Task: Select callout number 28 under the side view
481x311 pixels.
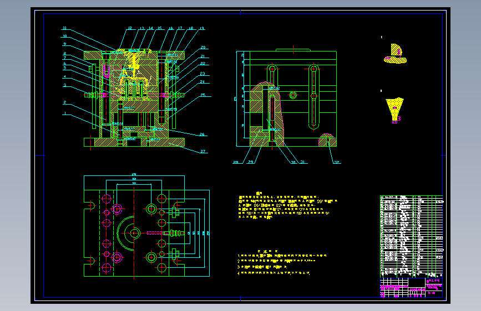Action: (x=236, y=162)
